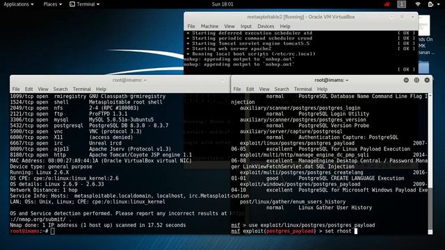Open Edit menu in right terminal window
Screen dimensions: 445x250
coord(250,89)
